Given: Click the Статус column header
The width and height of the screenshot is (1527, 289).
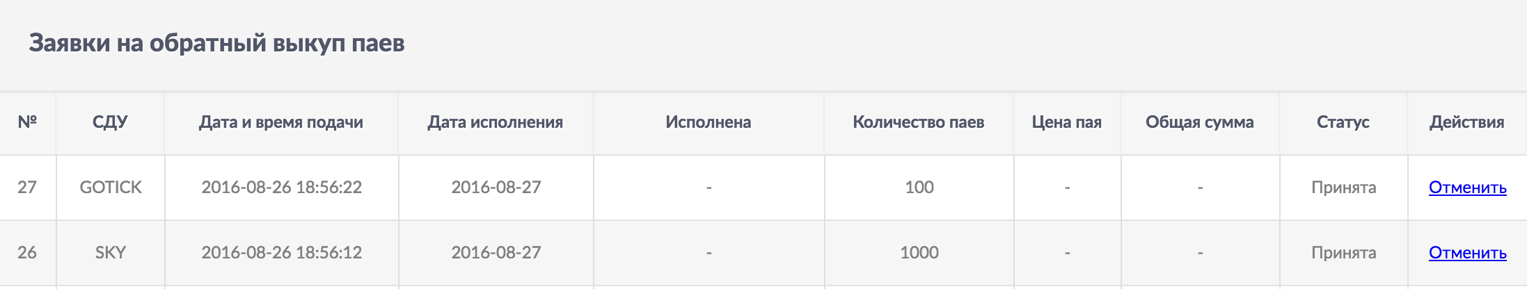Looking at the screenshot, I should click(x=1343, y=122).
